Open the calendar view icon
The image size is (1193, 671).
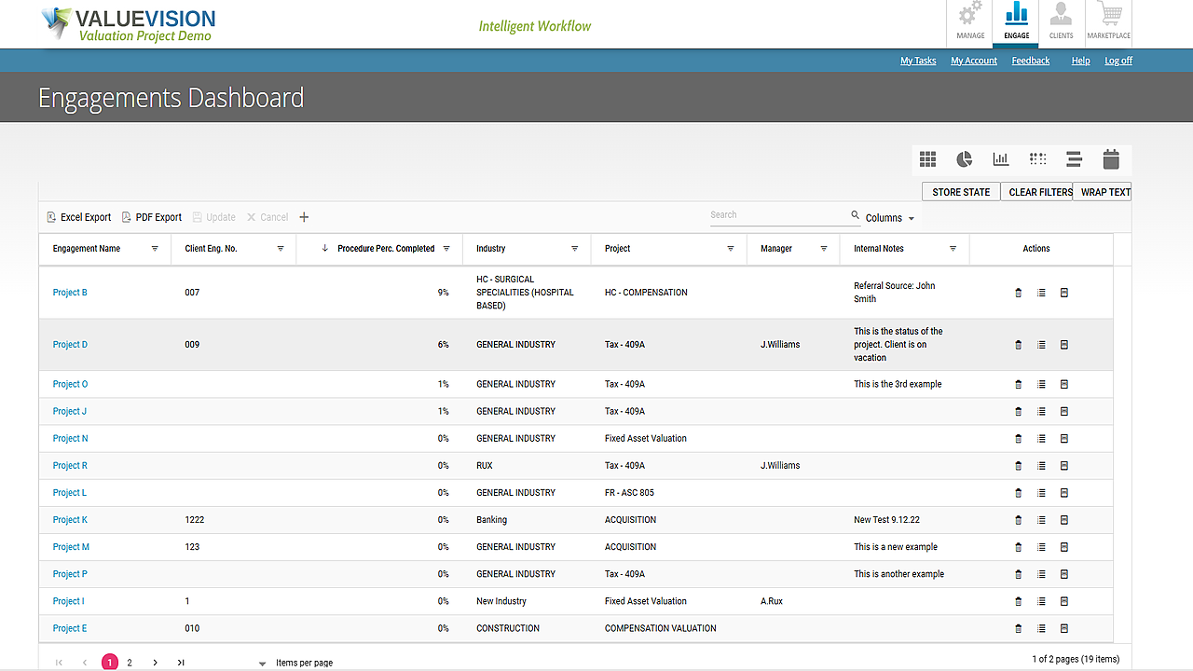pos(1111,159)
